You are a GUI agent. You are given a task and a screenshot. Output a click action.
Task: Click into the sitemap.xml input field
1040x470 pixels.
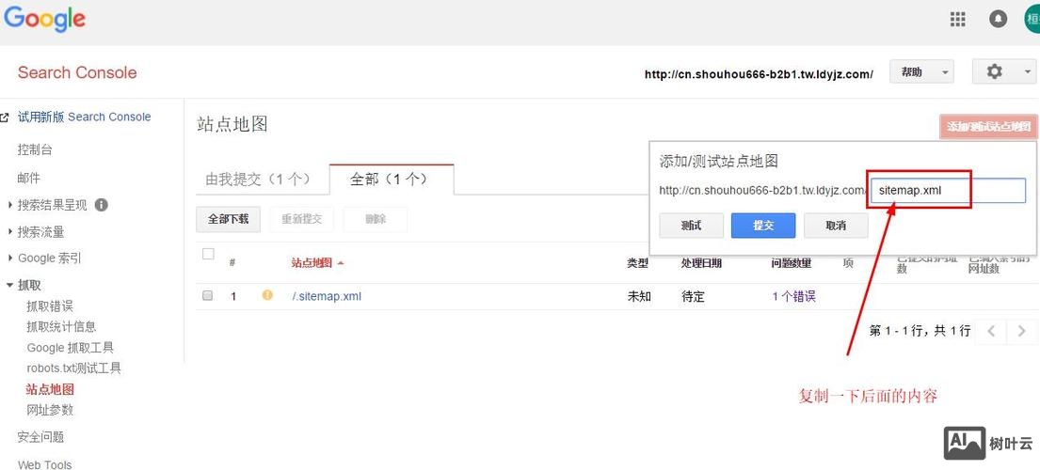coord(949,191)
